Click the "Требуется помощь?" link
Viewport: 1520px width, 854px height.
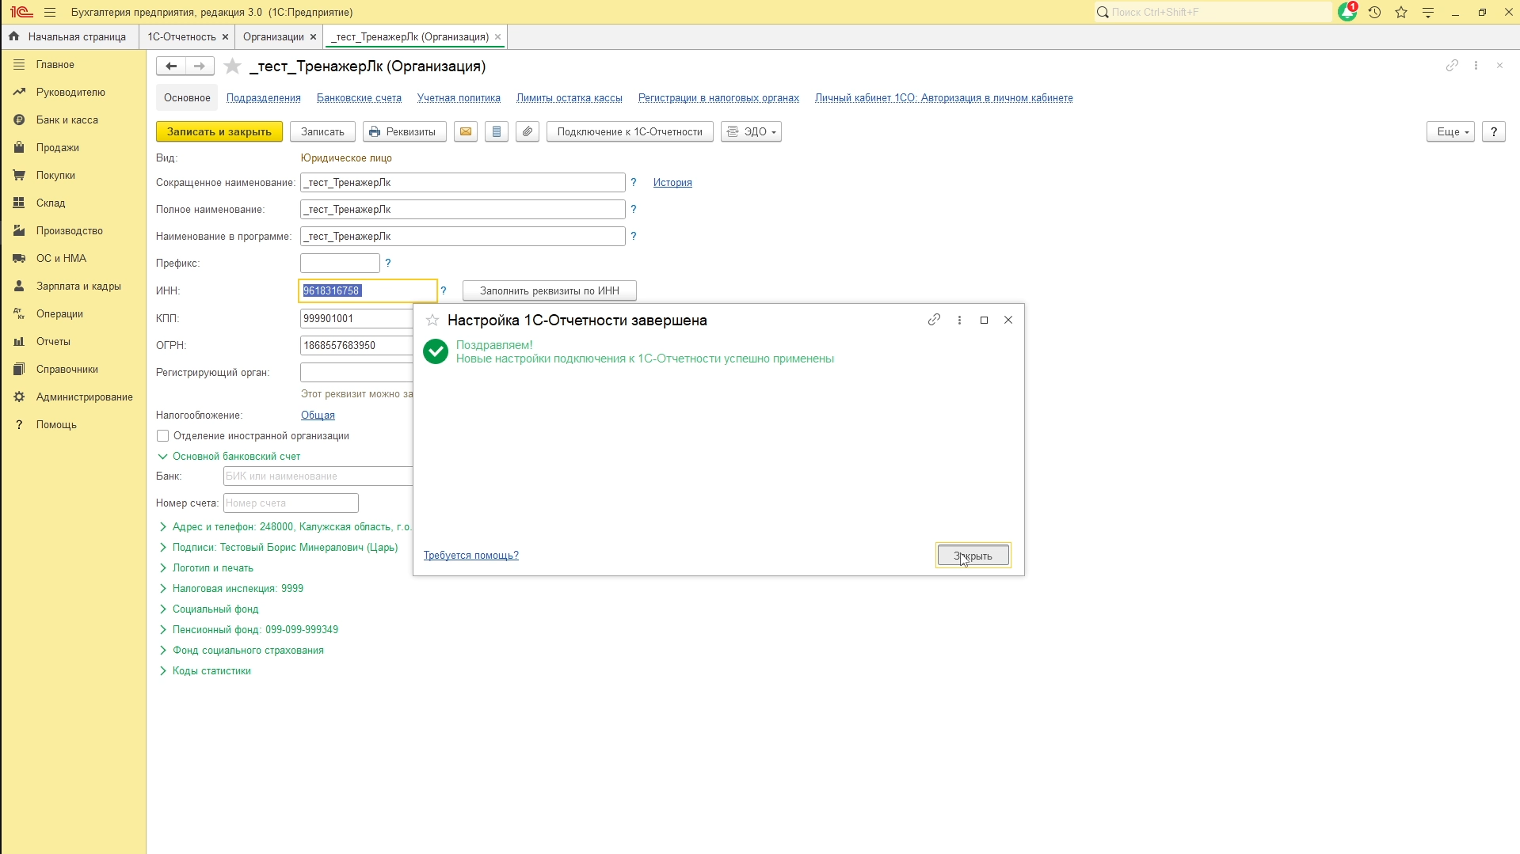(x=470, y=556)
